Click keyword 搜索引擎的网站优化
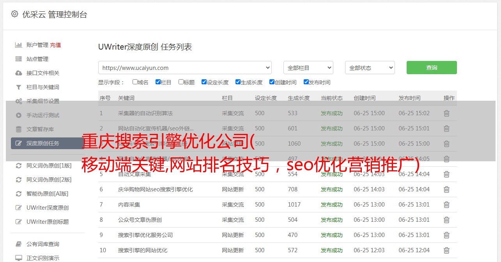Screen dimensions: 501x262 [x=143, y=250]
